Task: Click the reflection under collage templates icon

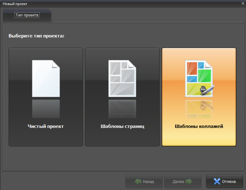Action: click(x=199, y=109)
